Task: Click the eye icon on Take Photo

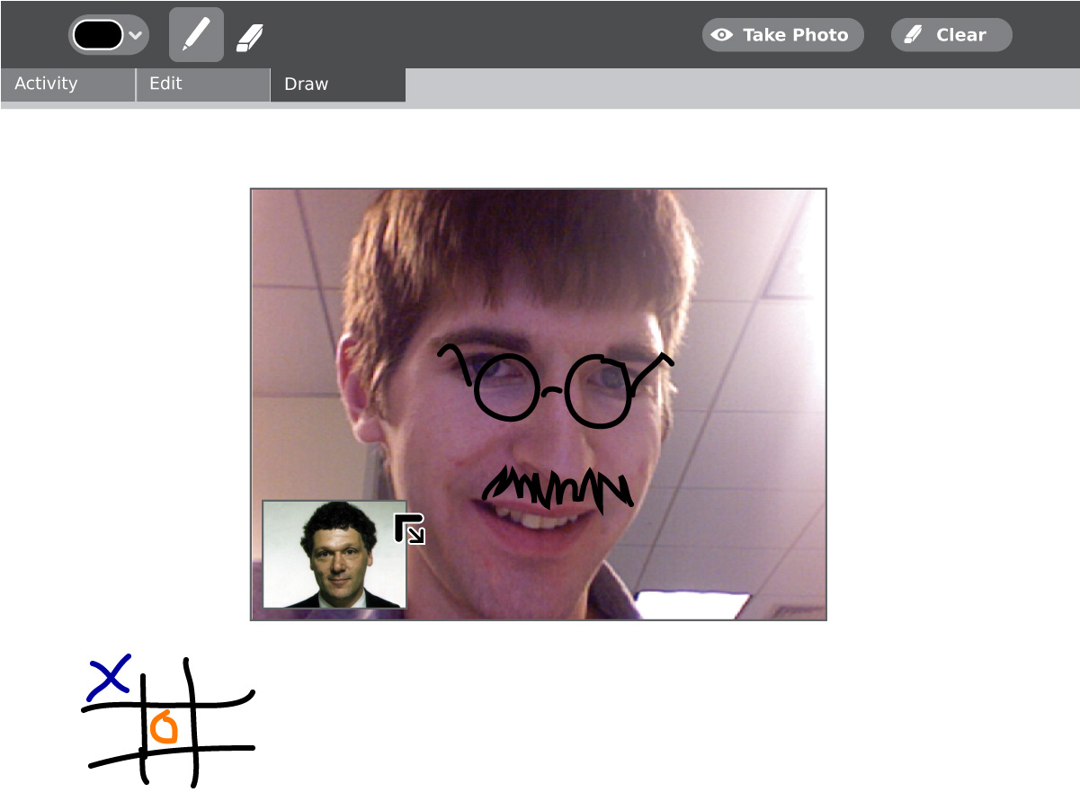Action: click(x=721, y=35)
